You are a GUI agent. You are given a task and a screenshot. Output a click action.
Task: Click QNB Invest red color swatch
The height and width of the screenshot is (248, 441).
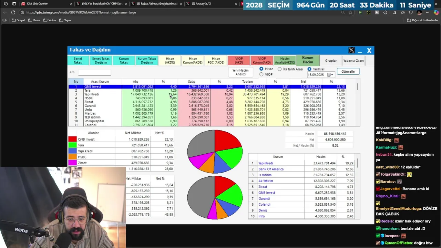click(72, 139)
